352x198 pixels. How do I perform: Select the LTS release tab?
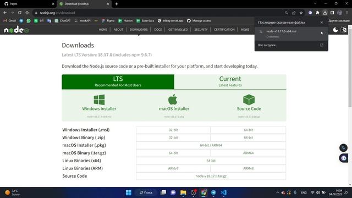(x=118, y=82)
